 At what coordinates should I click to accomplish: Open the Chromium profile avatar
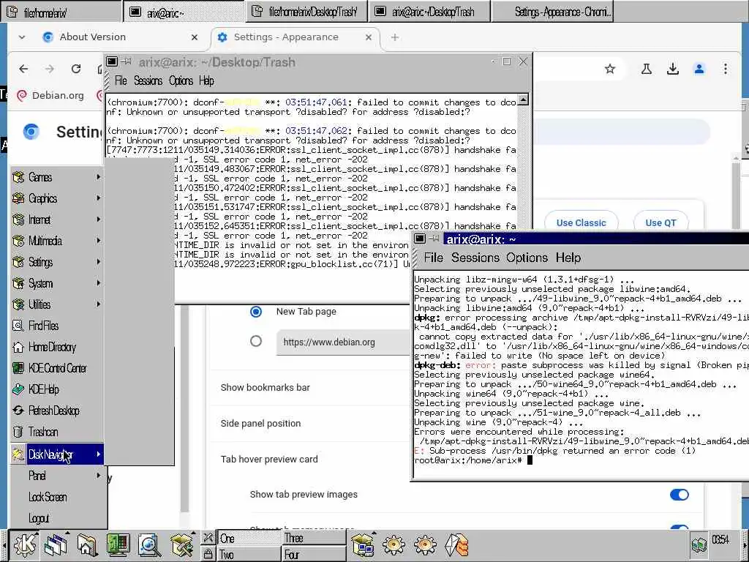point(699,69)
